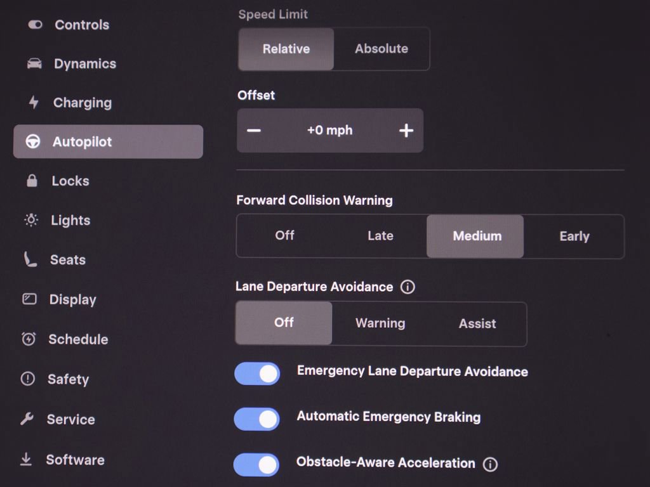This screenshot has height=487, width=650.
Task: Disable Emergency Lane Departure Avoidance
Action: point(256,374)
